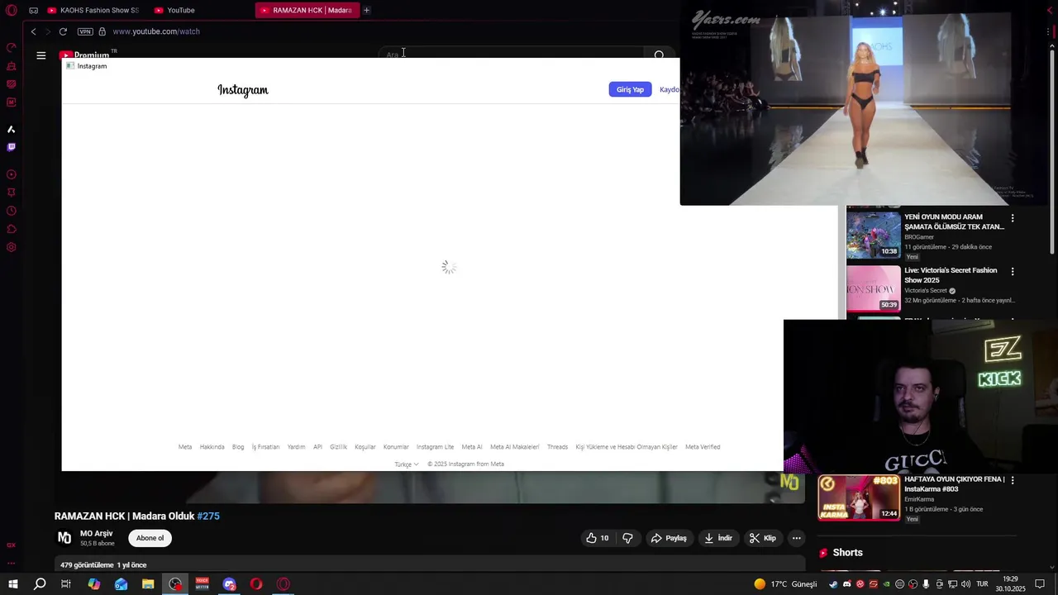The width and height of the screenshot is (1058, 595).
Task: Click the Giriş Yap button on Instagram
Action: tap(630, 89)
